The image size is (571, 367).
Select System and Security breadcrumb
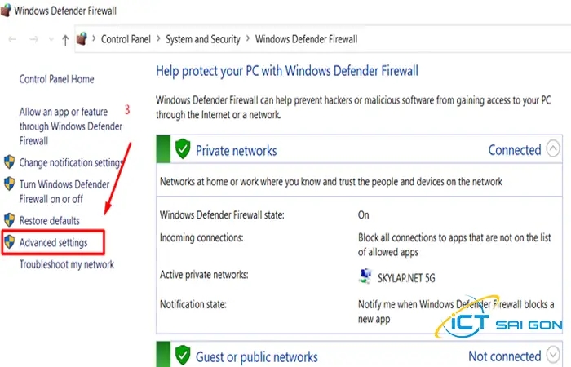pos(203,39)
